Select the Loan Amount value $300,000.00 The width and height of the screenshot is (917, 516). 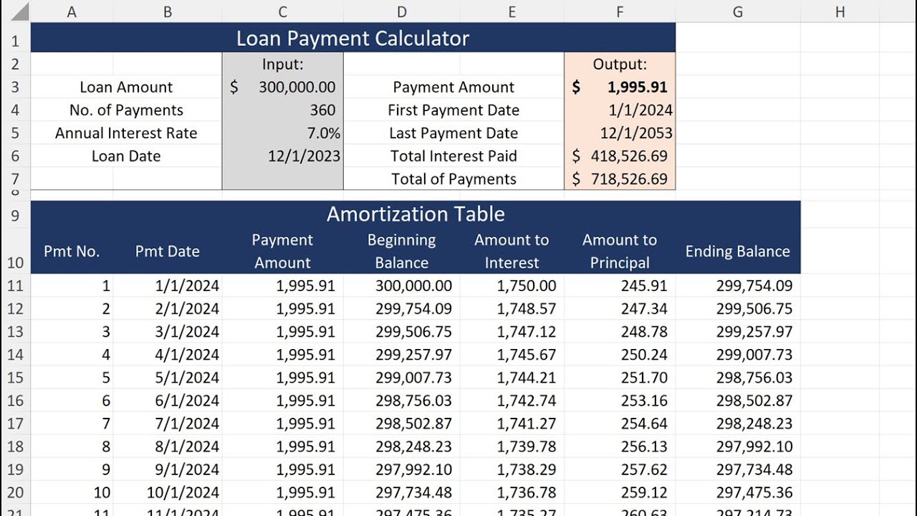[283, 87]
